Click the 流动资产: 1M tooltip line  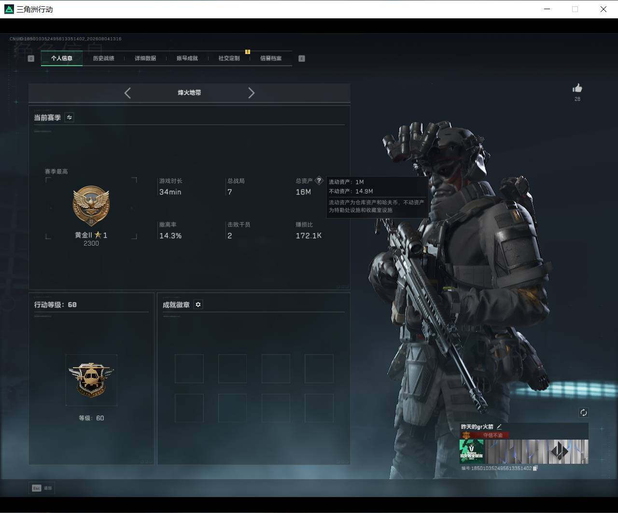point(346,182)
